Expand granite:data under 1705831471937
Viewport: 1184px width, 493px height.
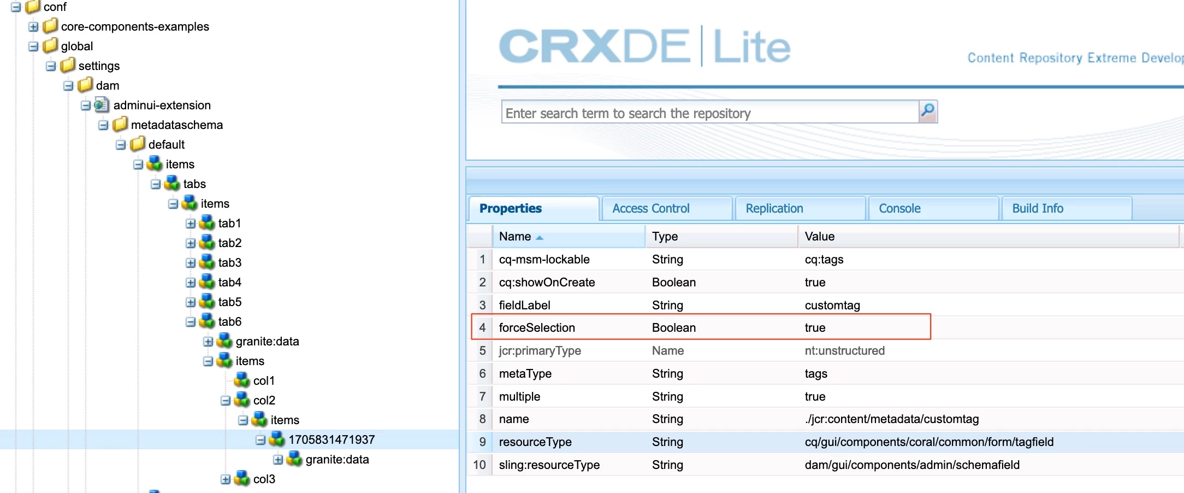point(278,460)
